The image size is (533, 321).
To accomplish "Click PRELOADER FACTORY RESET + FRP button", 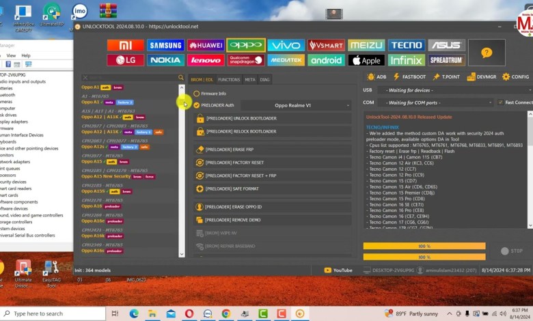I will [273, 176].
